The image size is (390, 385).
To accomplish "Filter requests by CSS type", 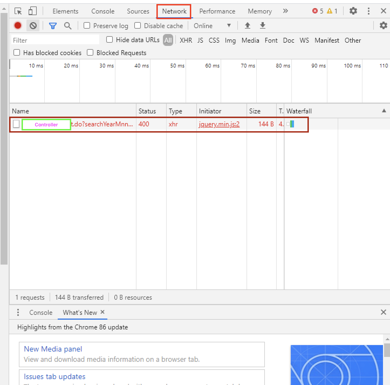I will (214, 40).
